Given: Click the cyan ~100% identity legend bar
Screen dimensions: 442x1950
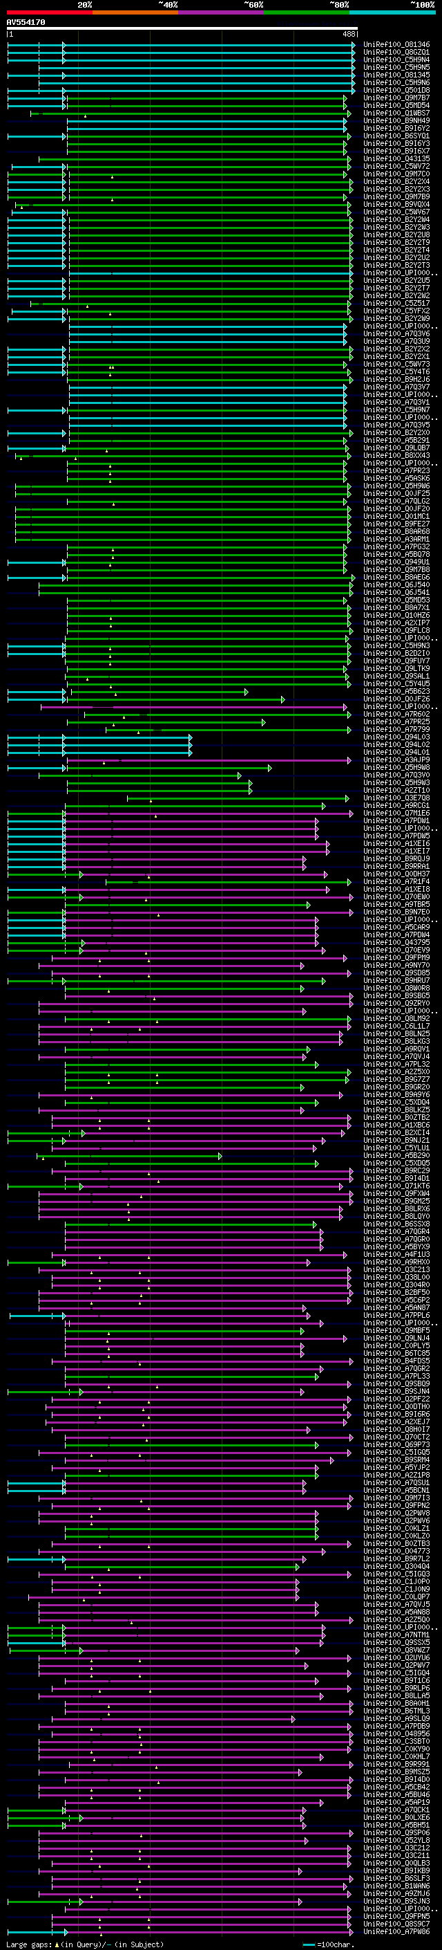Looking at the screenshot, I should click(392, 12).
